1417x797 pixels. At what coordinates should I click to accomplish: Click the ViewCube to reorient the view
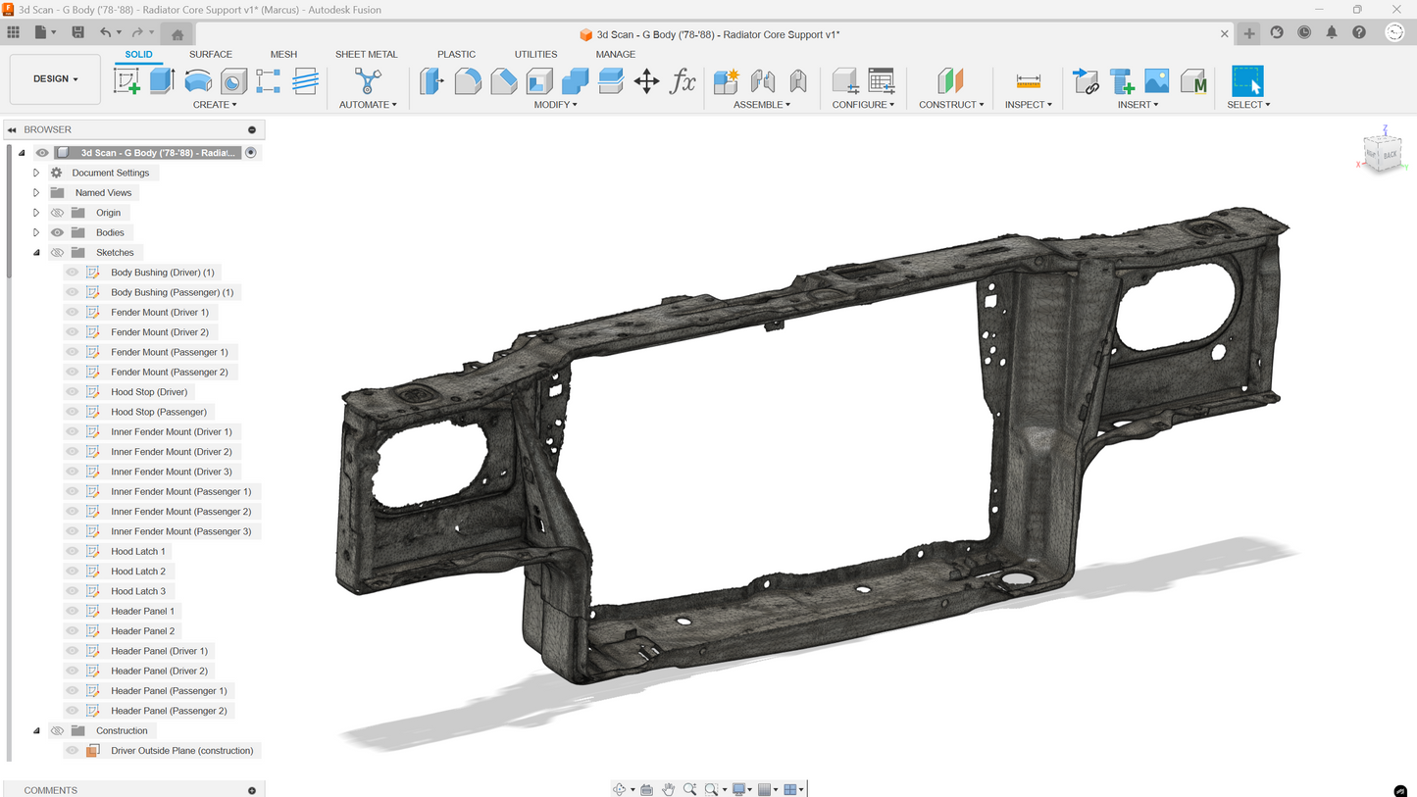[1383, 154]
